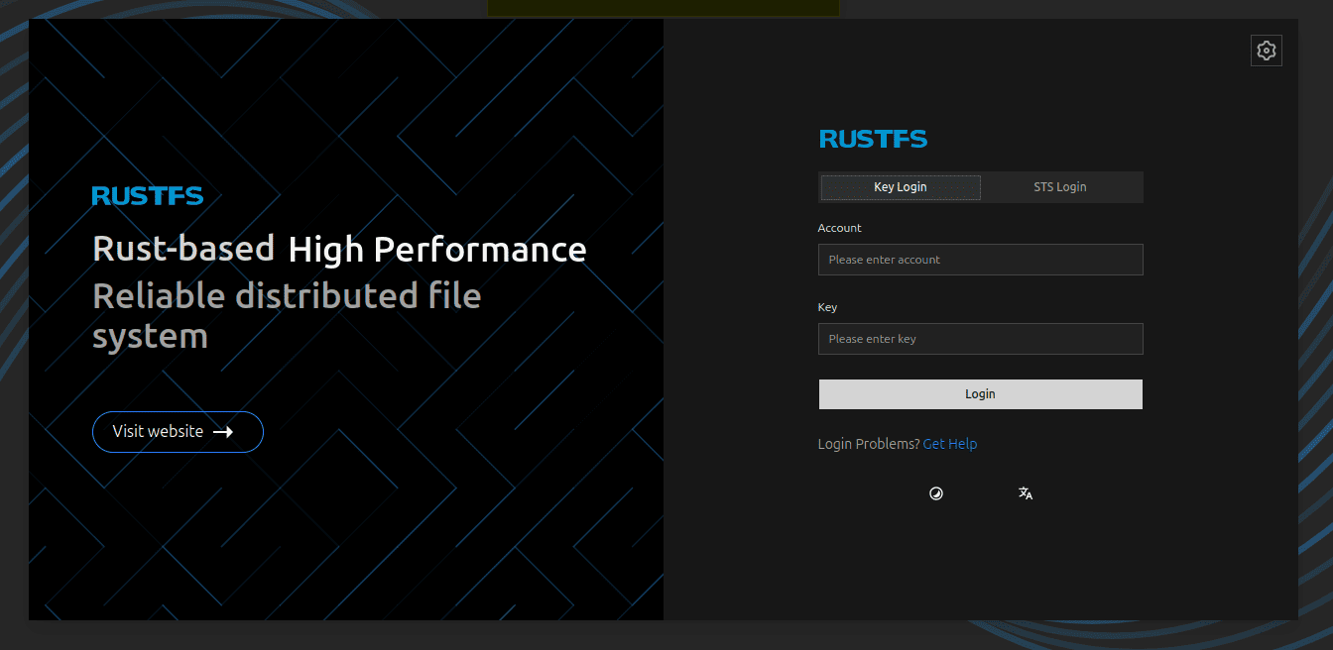
Task: Click the Login button
Action: (x=981, y=394)
